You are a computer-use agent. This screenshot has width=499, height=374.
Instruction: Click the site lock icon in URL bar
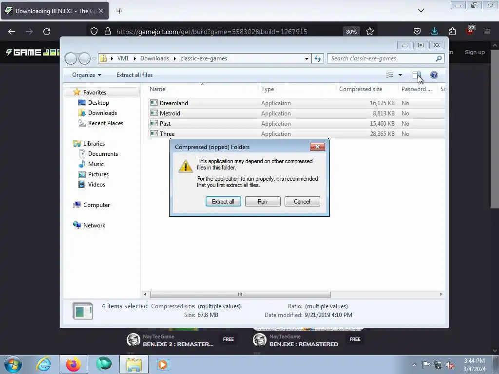coord(108,32)
